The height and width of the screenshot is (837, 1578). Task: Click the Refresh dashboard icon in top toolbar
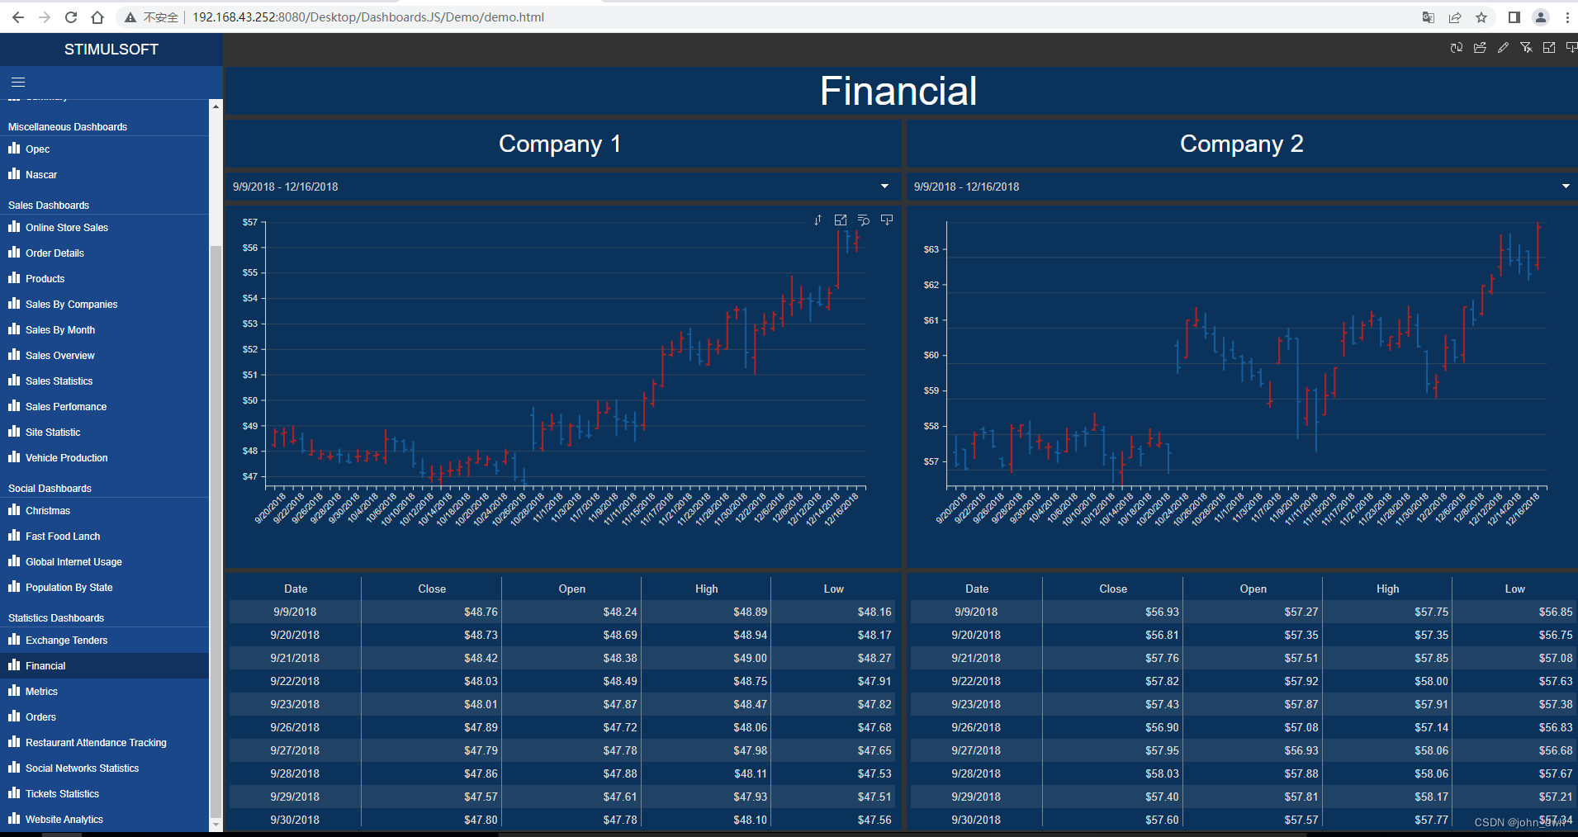pos(1455,47)
